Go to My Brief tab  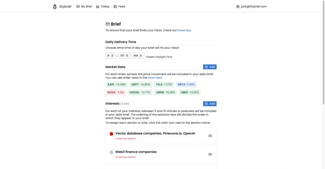point(84,6)
